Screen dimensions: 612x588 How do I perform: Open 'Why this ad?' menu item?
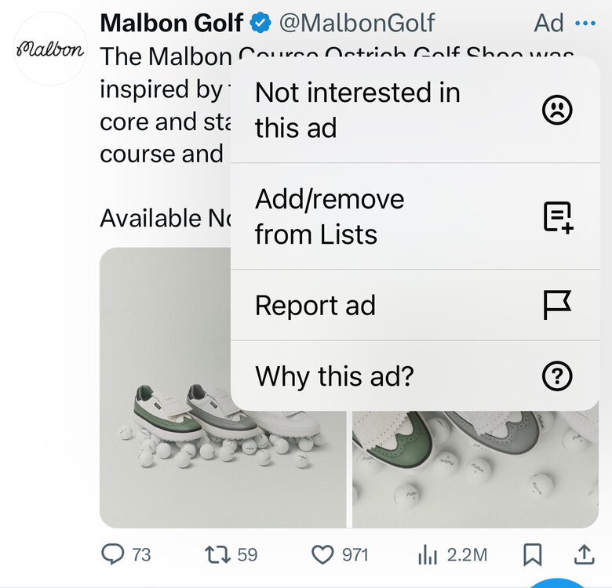334,377
